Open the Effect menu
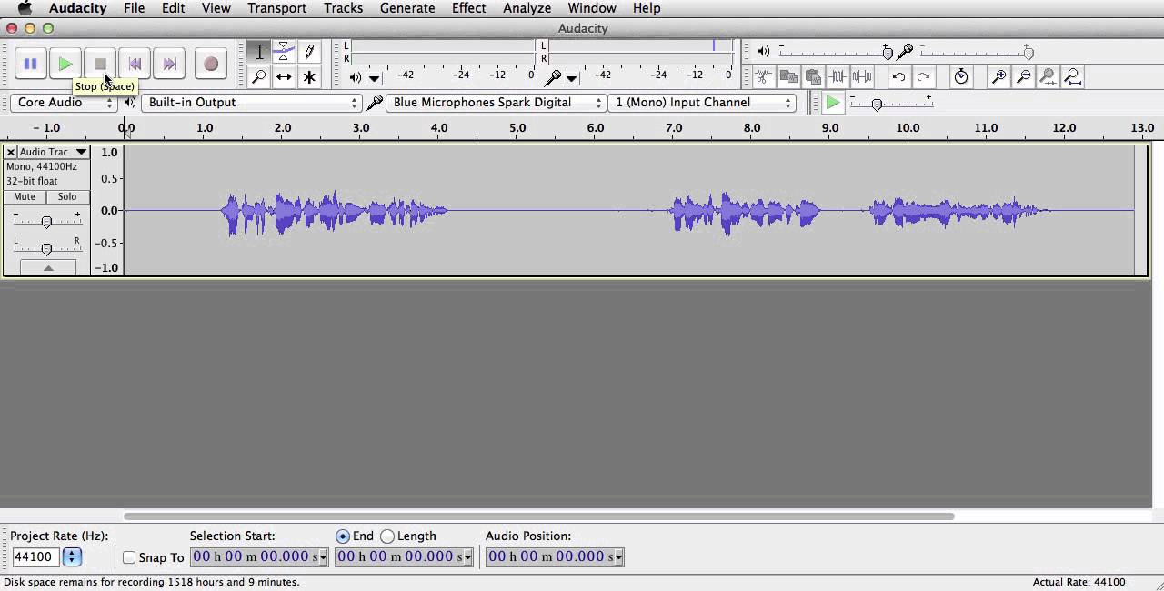Image resolution: width=1164 pixels, height=591 pixels. 468,8
